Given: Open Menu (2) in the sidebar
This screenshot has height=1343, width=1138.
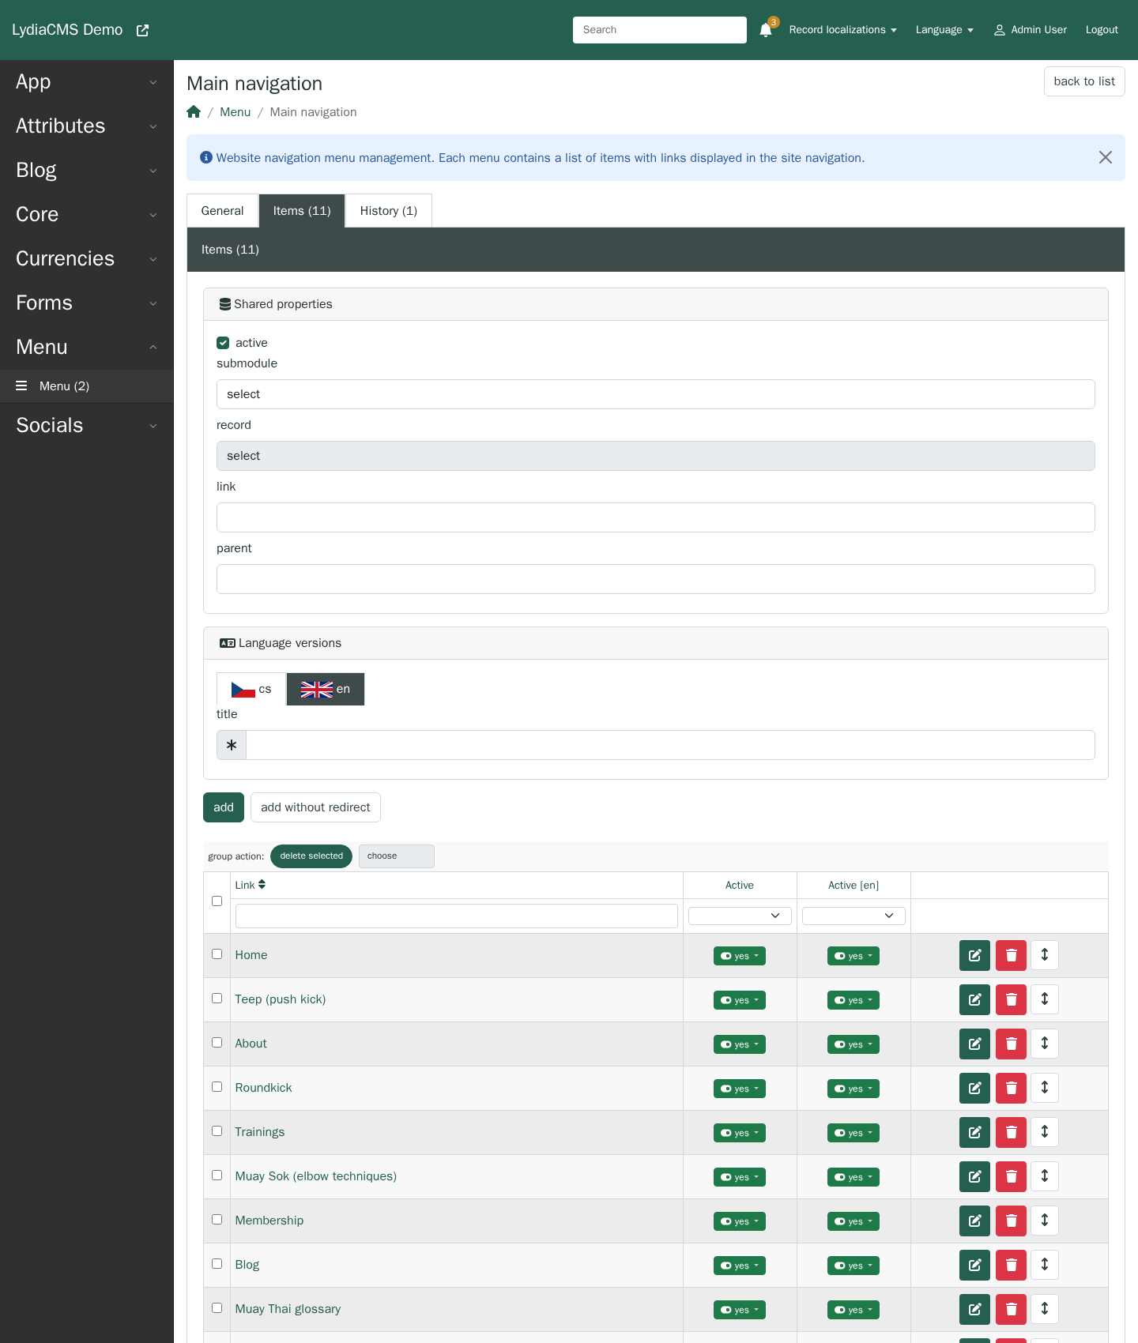Looking at the screenshot, I should (x=87, y=386).
